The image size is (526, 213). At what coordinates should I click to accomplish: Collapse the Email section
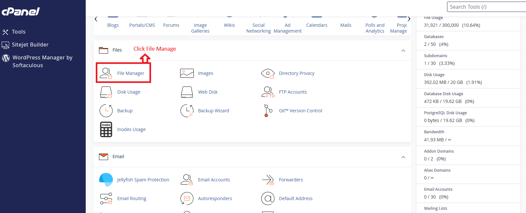[403, 157]
